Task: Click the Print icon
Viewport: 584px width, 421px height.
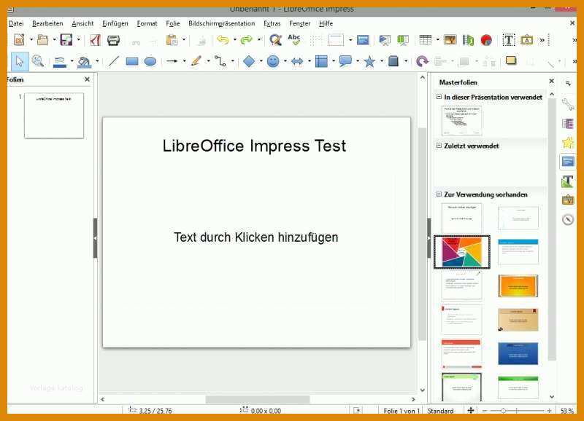Action: 113,40
